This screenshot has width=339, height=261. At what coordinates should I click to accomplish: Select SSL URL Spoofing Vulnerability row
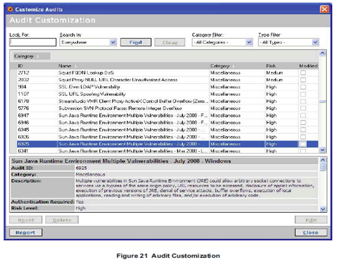pyautogui.click(x=168, y=94)
